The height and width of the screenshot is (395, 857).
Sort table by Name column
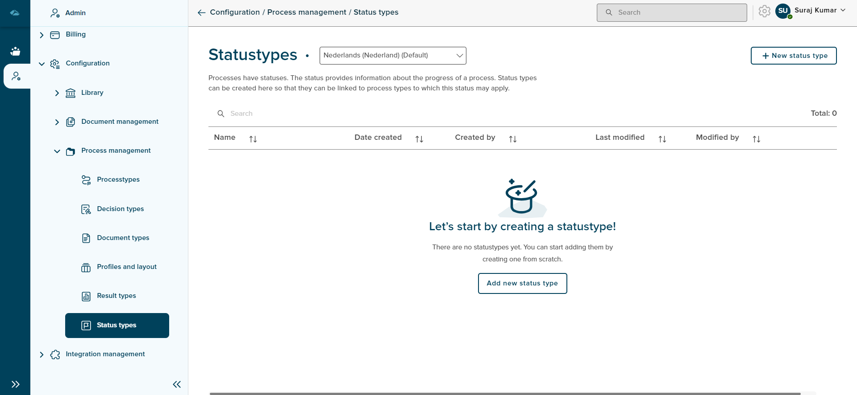pyautogui.click(x=253, y=139)
